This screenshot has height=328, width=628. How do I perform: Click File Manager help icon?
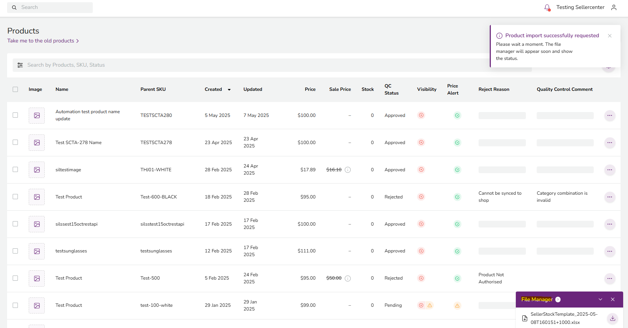[x=558, y=300]
